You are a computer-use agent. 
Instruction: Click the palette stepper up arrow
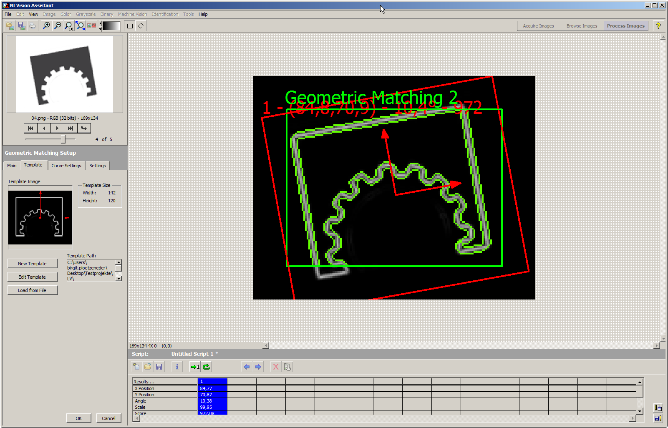[x=100, y=23]
